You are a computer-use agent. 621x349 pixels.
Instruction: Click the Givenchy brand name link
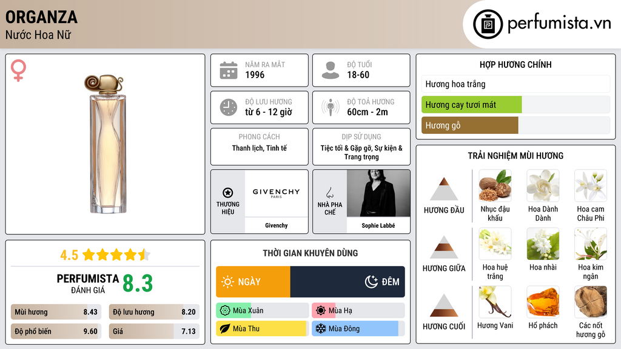tap(277, 225)
